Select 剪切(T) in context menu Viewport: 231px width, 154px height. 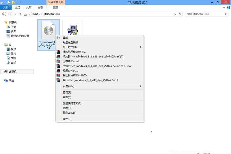click(x=67, y=93)
